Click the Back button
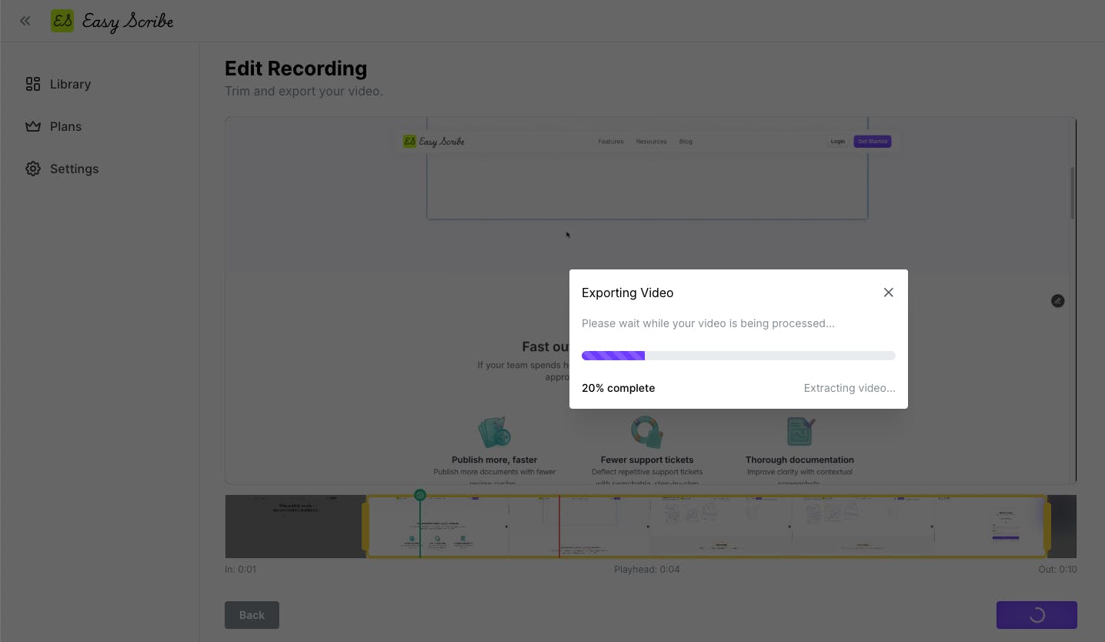The height and width of the screenshot is (642, 1105). coord(252,615)
